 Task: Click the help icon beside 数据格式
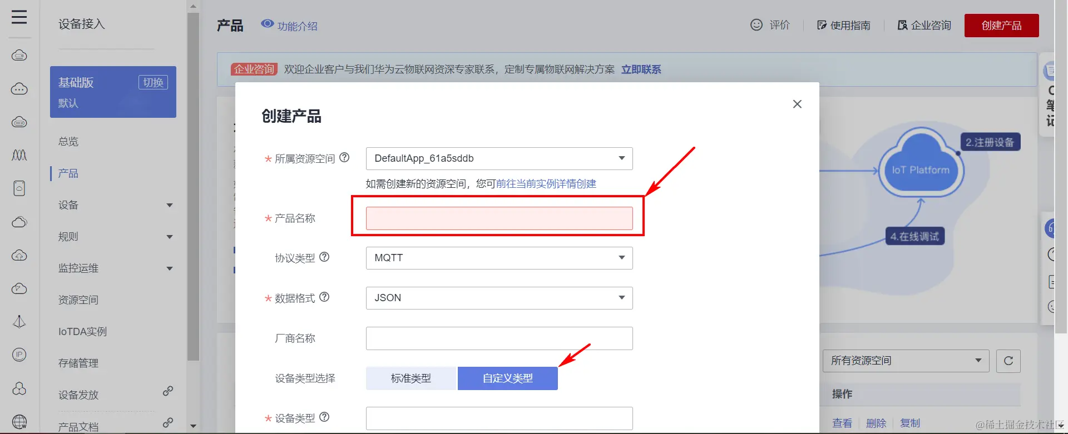(x=324, y=297)
